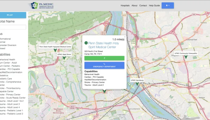Open the Help Guide
This screenshot has width=210, height=120.
pyautogui.click(x=154, y=5)
